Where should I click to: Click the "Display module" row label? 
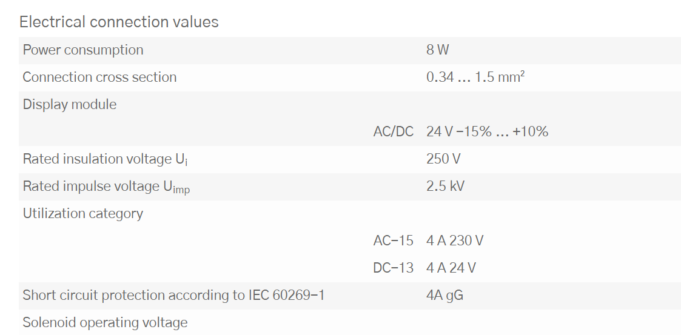[x=70, y=105]
